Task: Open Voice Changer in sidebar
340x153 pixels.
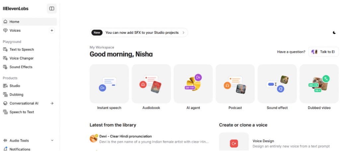Action: pos(22,58)
